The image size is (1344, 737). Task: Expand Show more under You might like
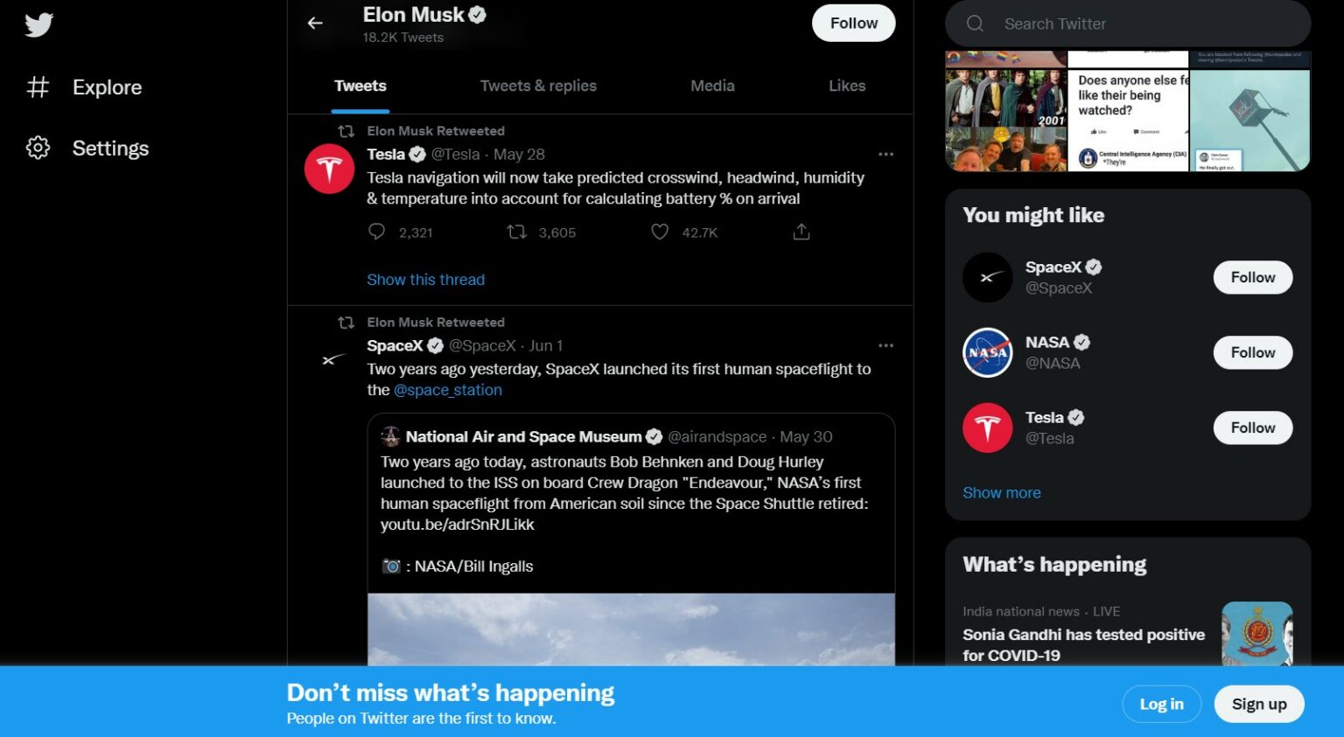pos(1001,492)
